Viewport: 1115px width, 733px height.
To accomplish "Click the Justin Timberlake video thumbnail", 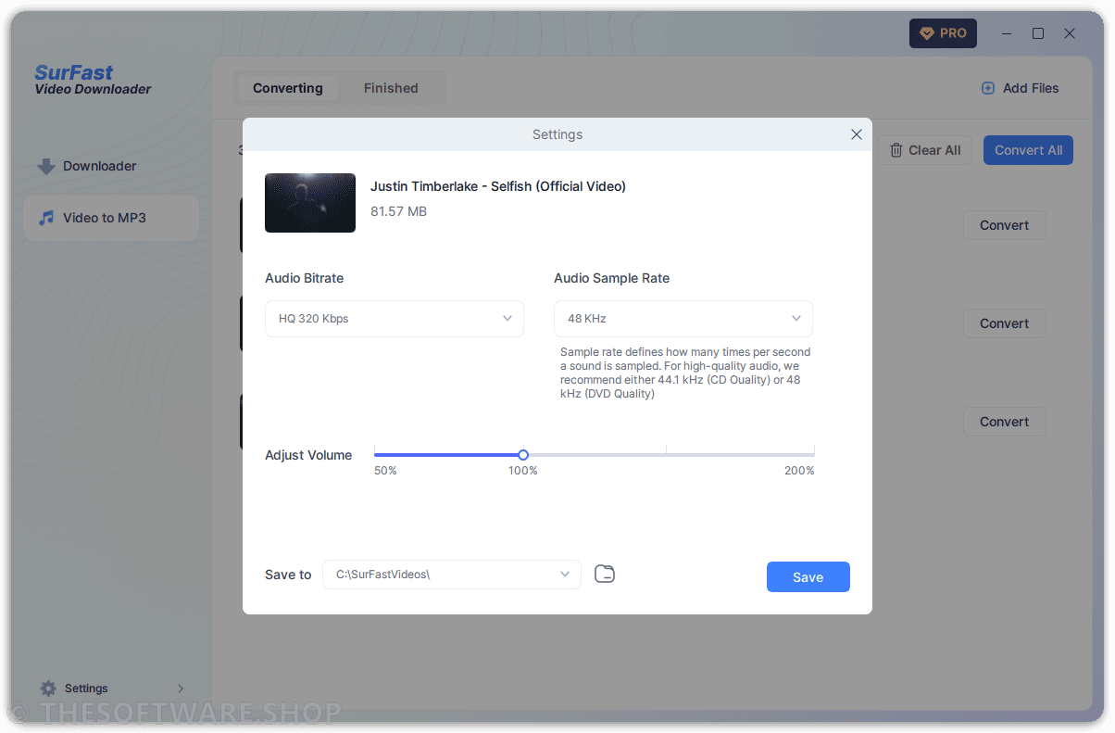I will (x=310, y=202).
